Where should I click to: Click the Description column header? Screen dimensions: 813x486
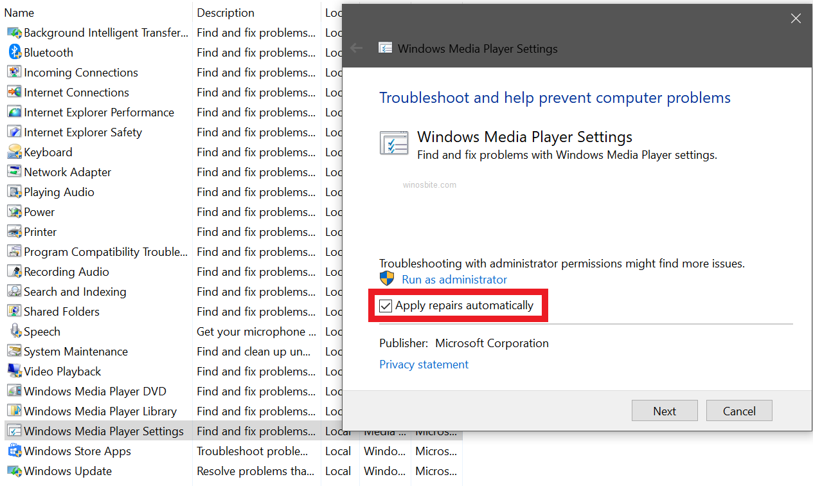[226, 12]
